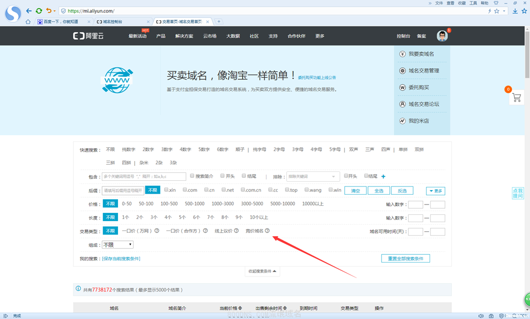Open the user avatar profile
Screen dimensions: 530x319
(442, 36)
